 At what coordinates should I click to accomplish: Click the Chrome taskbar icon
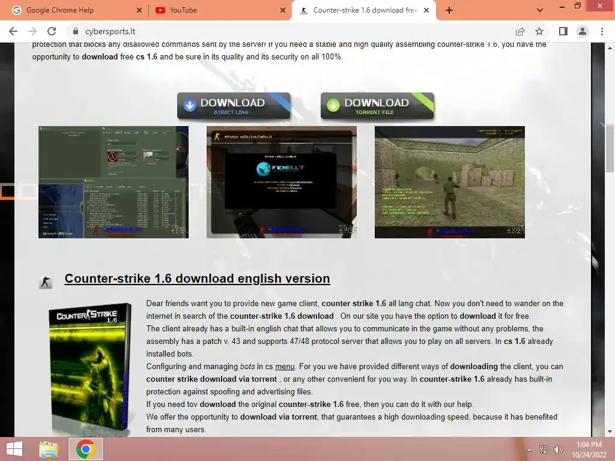tap(86, 449)
